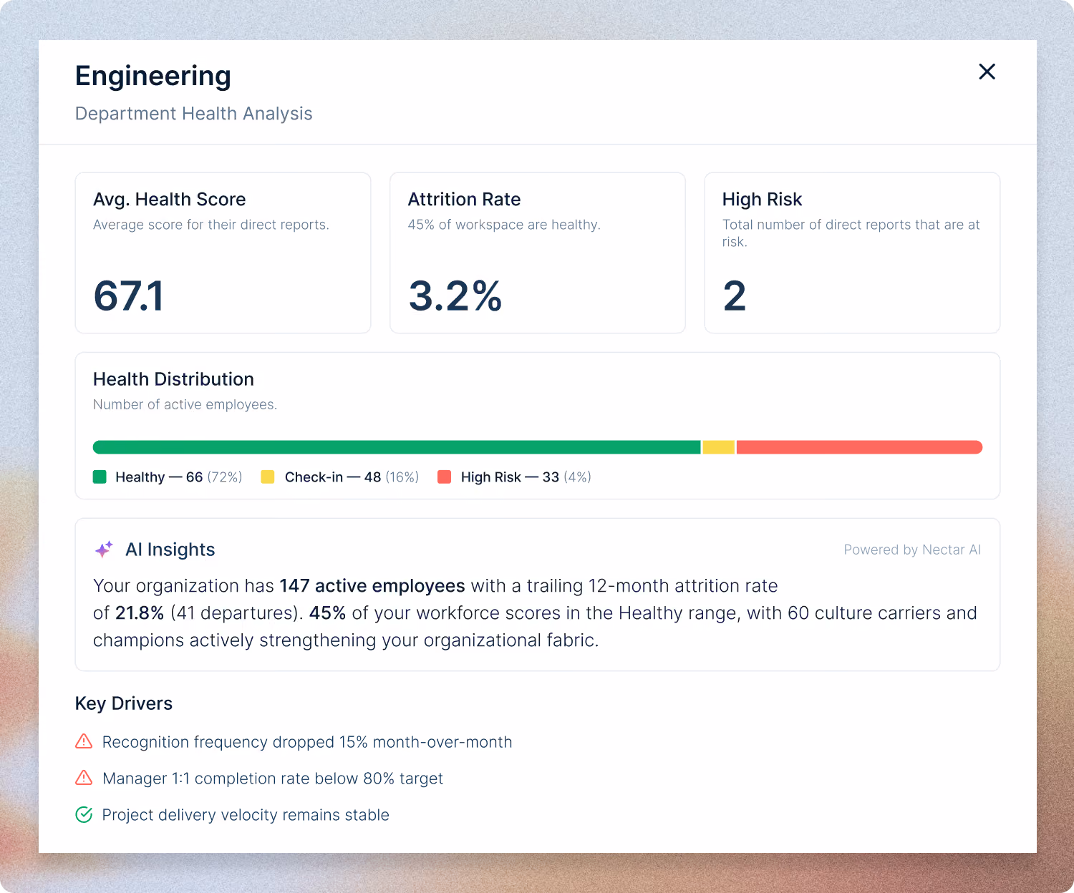The width and height of the screenshot is (1074, 893).
Task: Click the Powered by Nectar AI label
Action: [912, 550]
